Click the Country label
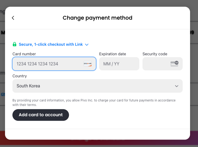This screenshot has width=198, height=147. (x=20, y=76)
